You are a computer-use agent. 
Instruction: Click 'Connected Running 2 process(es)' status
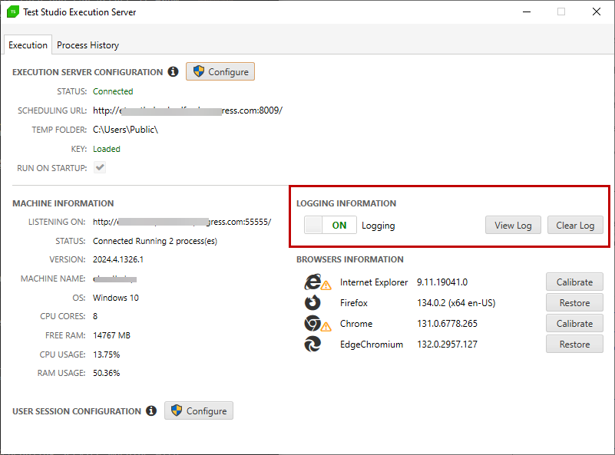point(155,241)
